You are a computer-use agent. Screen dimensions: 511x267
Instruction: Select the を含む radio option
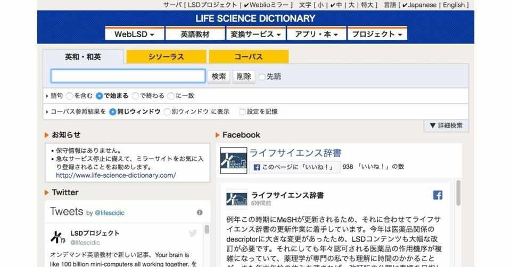(x=69, y=96)
